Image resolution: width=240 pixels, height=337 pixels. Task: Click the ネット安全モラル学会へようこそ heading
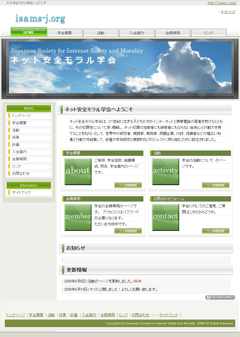[x=145, y=110]
